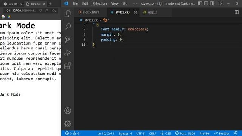Image resolution: width=242 pixels, height=136 pixels.
Task: Close the styles.css tab
Action: (x=135, y=12)
